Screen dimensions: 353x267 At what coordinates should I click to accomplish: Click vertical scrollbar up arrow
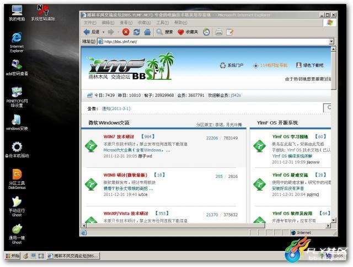click(334, 49)
